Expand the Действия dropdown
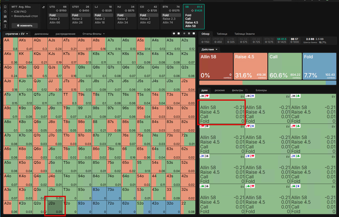Screen dimensions: 339x217 209,49
